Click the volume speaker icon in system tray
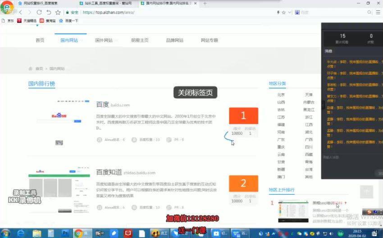The width and height of the screenshot is (383, 238). tap(332, 234)
